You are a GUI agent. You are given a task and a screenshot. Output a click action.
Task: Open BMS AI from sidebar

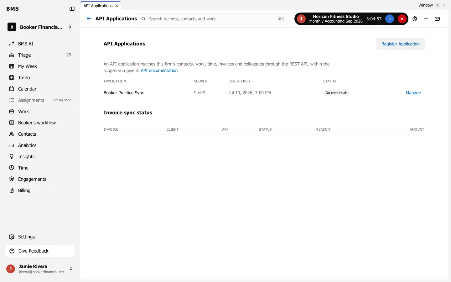point(40,44)
